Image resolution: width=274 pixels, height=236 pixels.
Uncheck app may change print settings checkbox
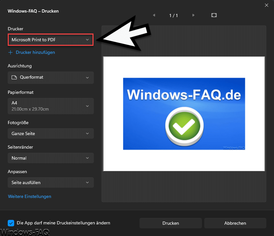[x=11, y=223]
